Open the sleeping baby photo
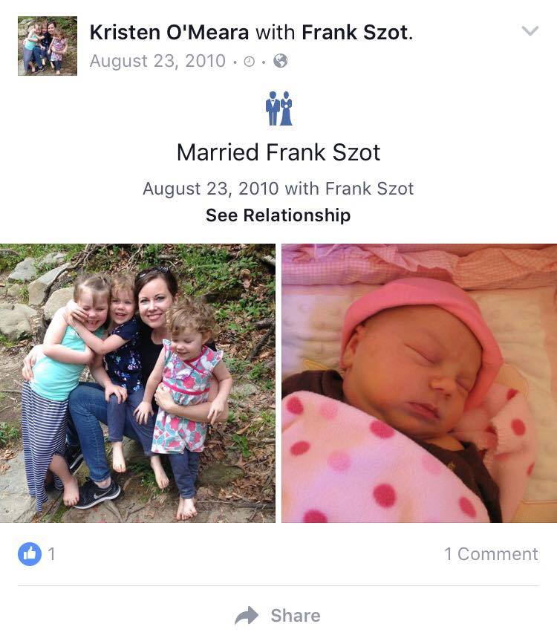 tap(420, 383)
